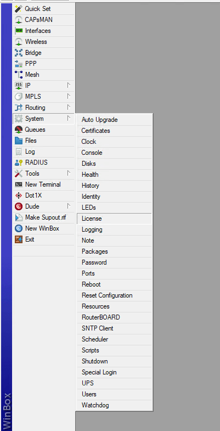The width and height of the screenshot is (220, 431).
Task: Click the CAPsMAN icon
Action: (19, 20)
